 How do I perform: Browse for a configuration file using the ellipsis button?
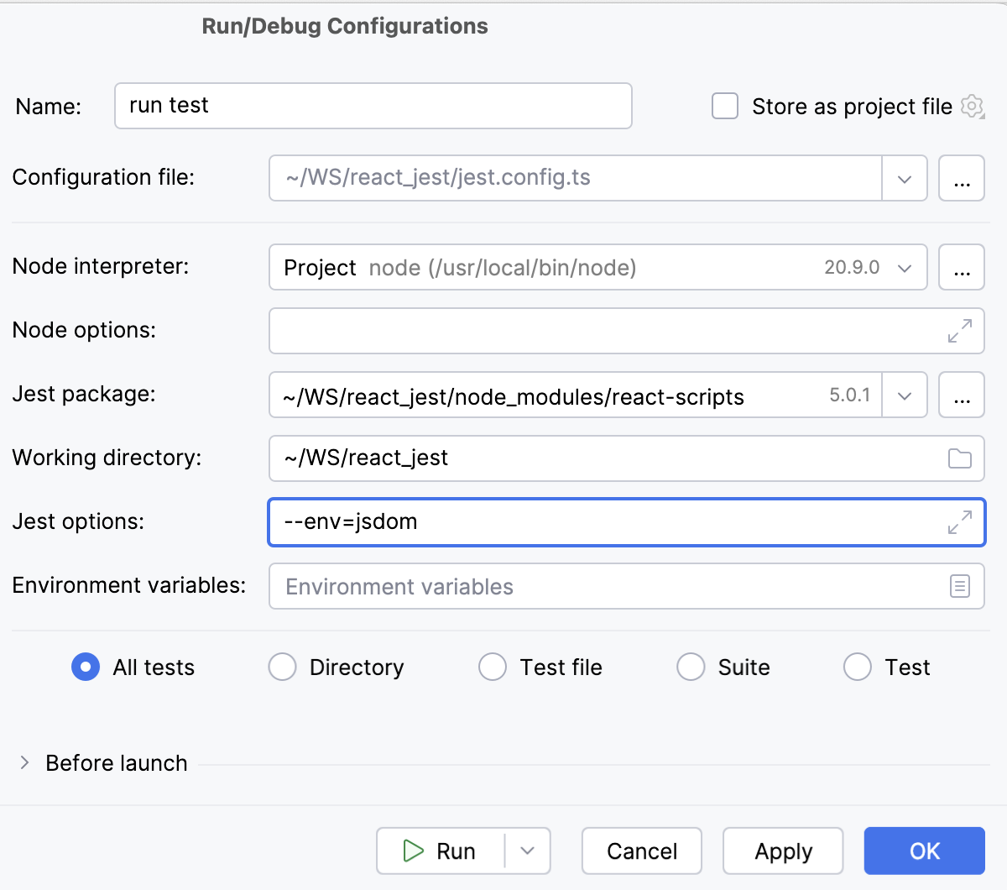(x=962, y=178)
